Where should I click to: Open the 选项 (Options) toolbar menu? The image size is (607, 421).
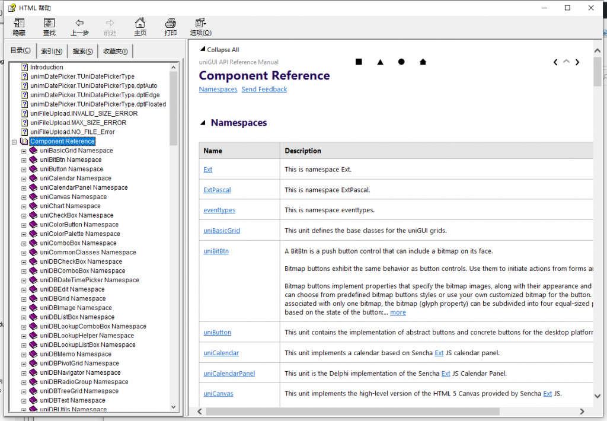click(200, 27)
